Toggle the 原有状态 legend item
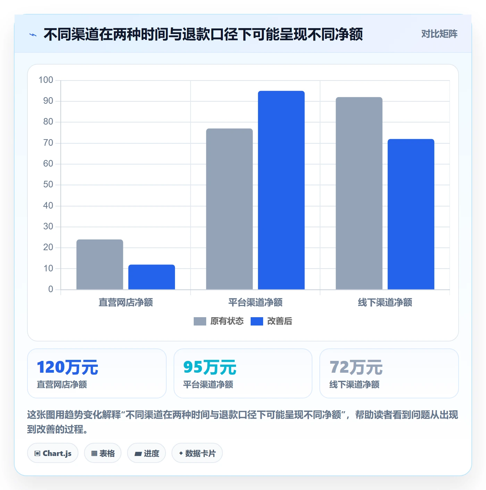Image resolution: width=486 pixels, height=490 pixels. (x=219, y=321)
